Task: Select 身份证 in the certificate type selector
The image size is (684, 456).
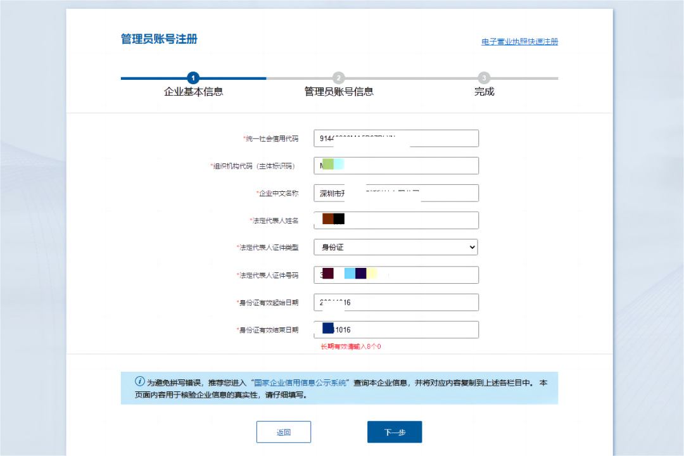Action: click(396, 247)
